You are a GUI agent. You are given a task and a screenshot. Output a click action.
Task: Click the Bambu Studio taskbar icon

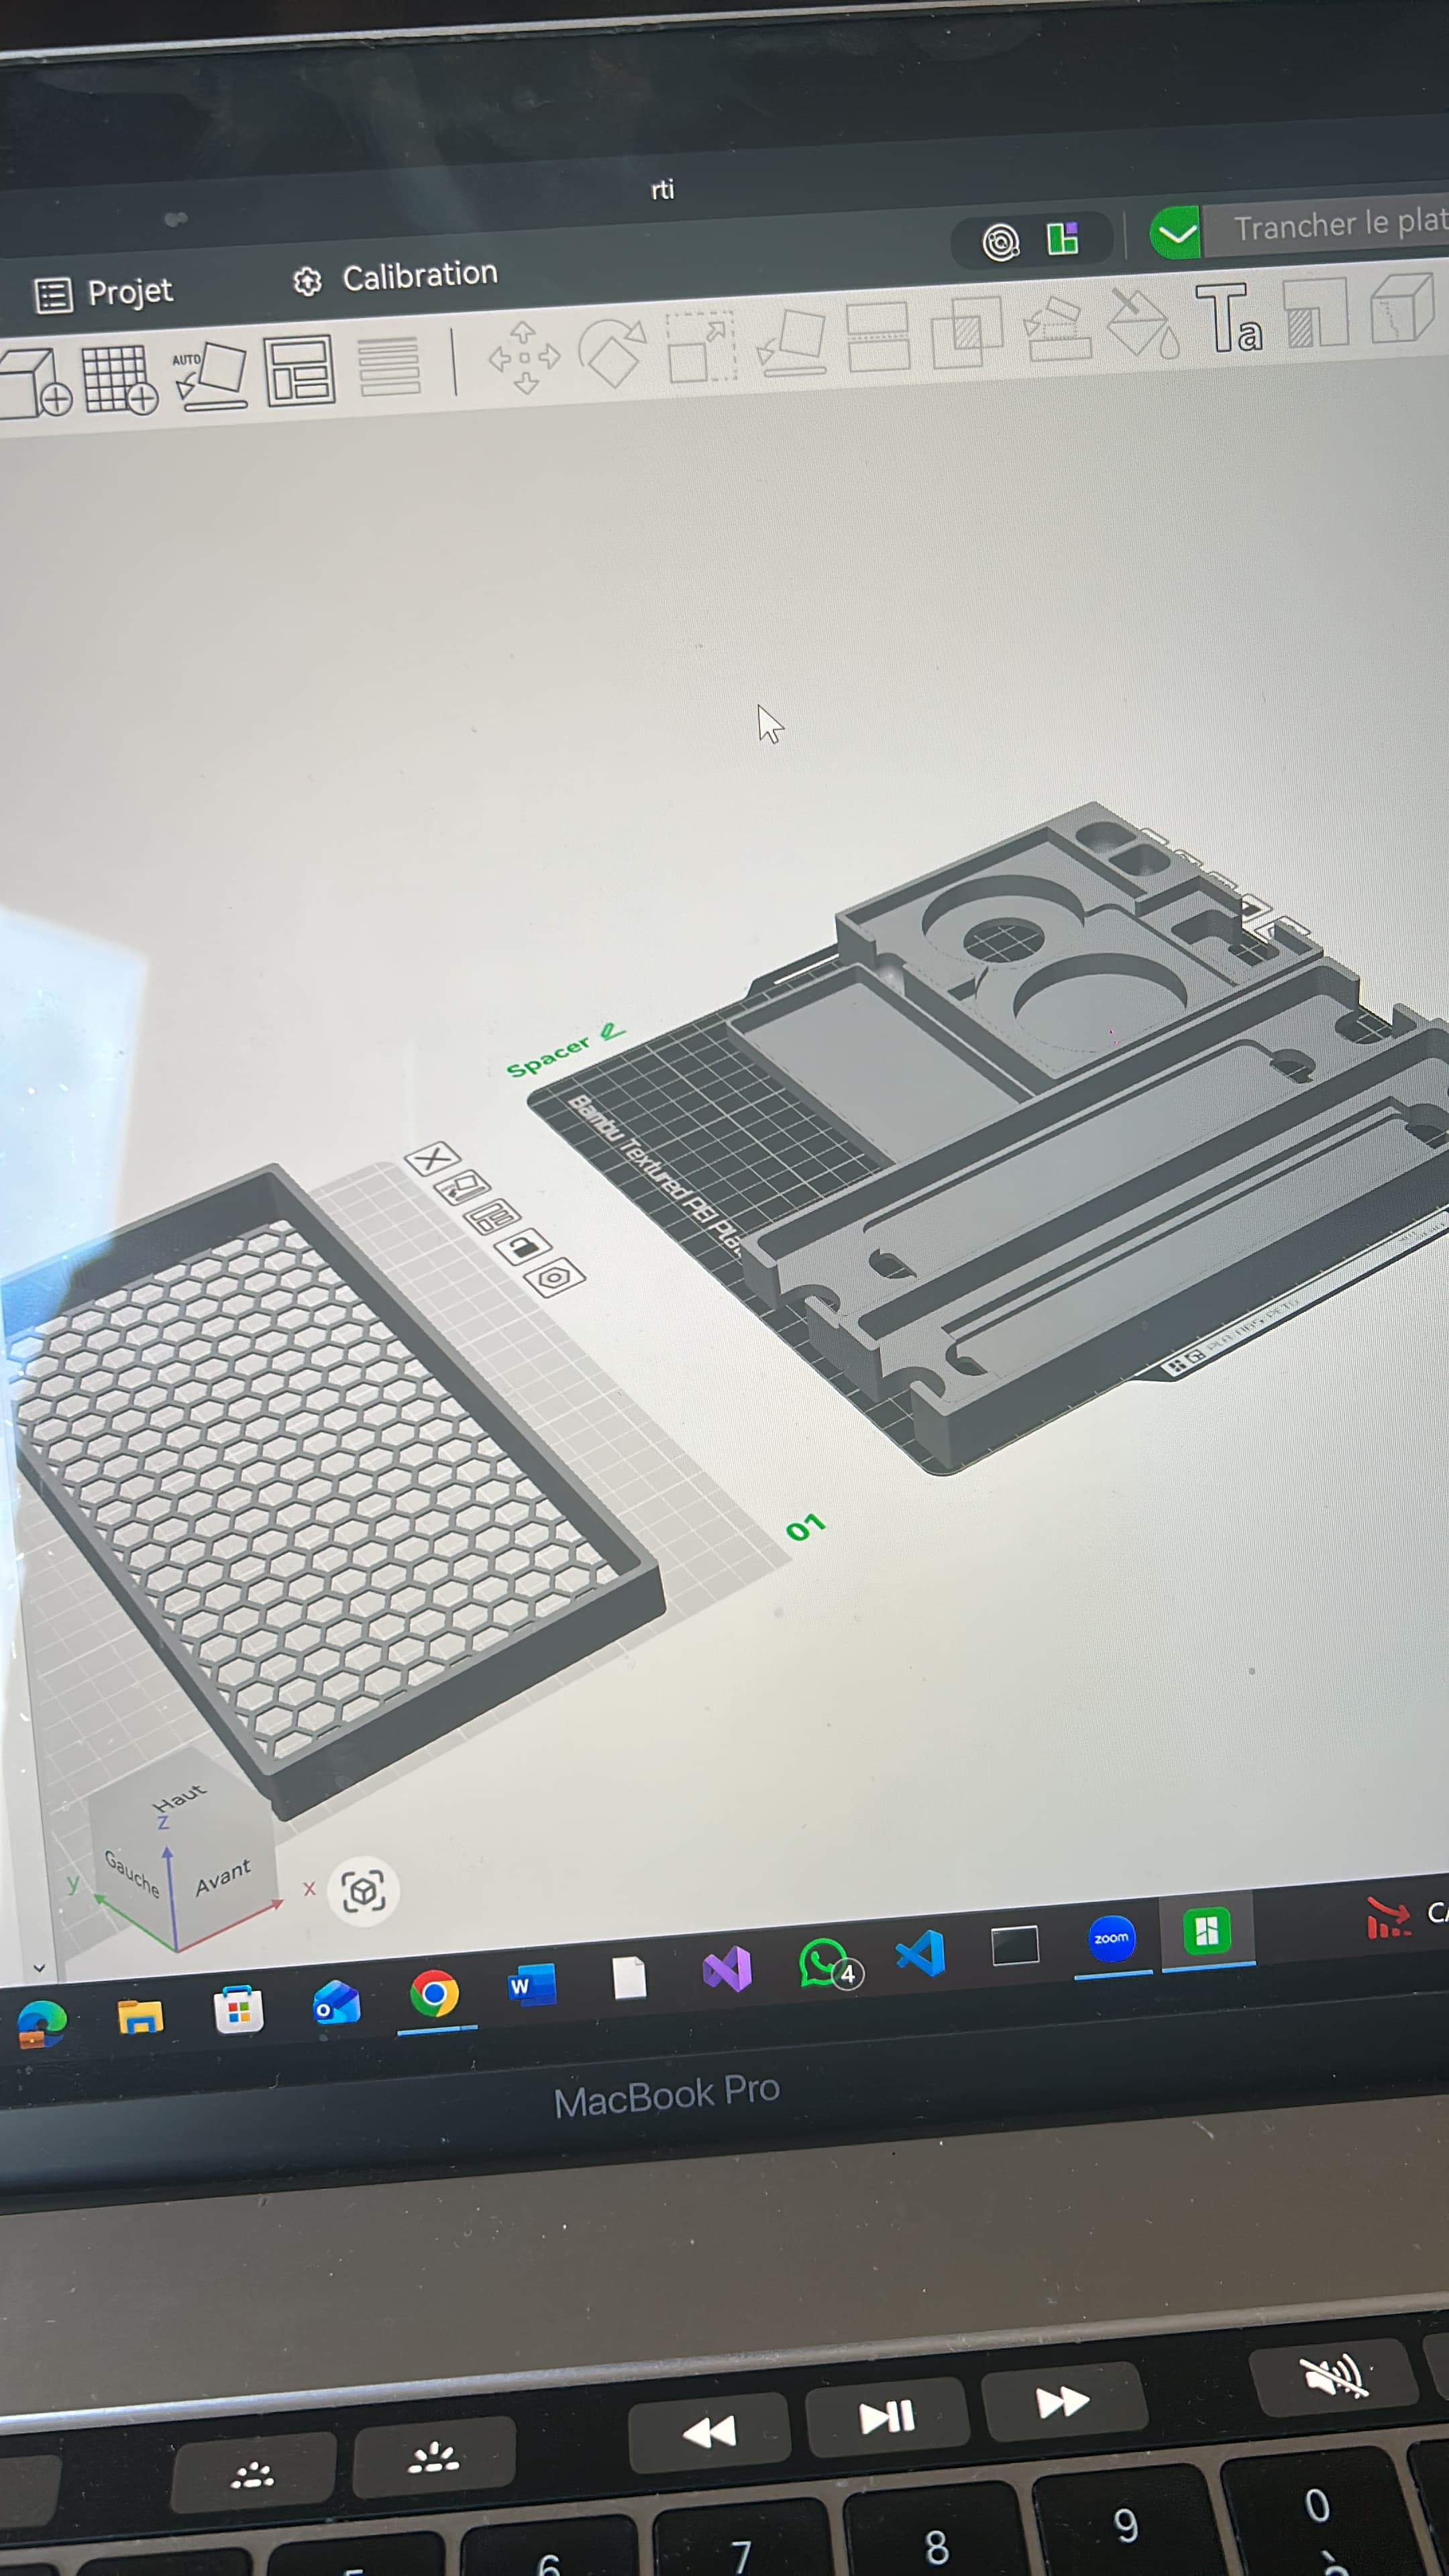click(1207, 1930)
